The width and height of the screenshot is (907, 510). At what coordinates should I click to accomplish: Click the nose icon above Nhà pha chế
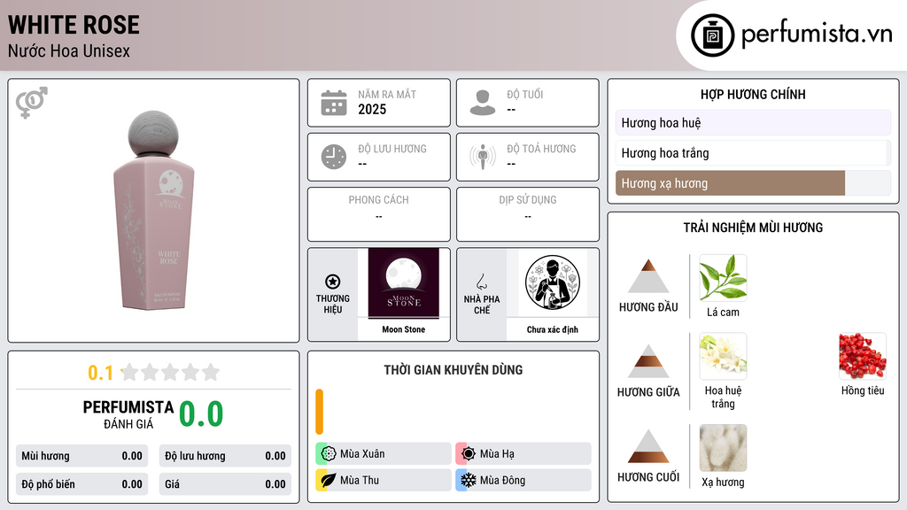click(x=481, y=282)
